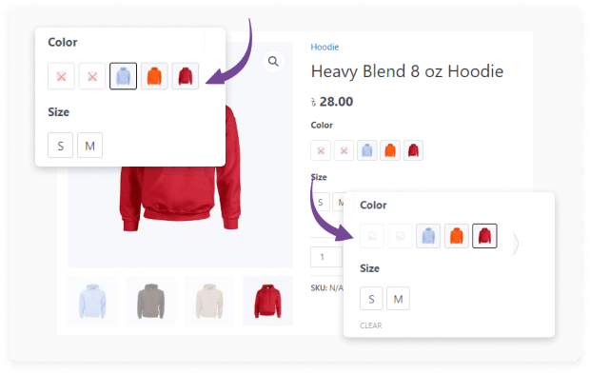Click second blurred disabled swatch in bottom-right popup

(401, 236)
